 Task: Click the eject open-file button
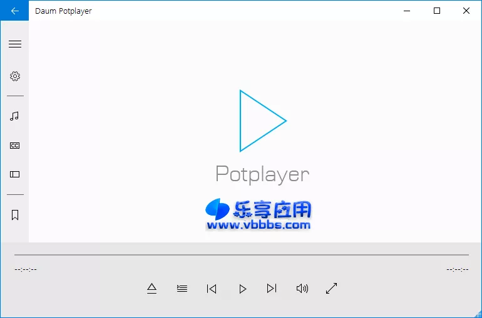(151, 289)
